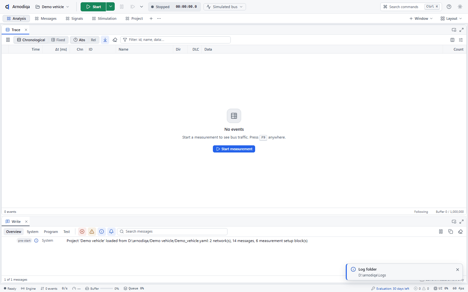Pause the Trace view display
The image size is (468, 292).
pos(8,40)
